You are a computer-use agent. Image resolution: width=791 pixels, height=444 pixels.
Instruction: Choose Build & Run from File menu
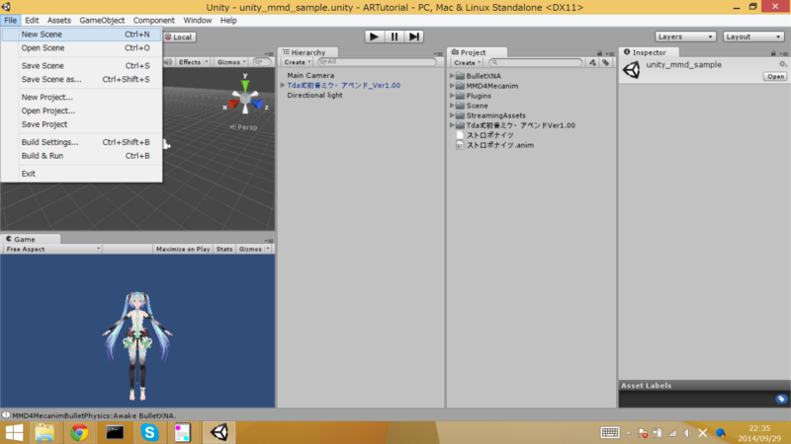point(82,156)
